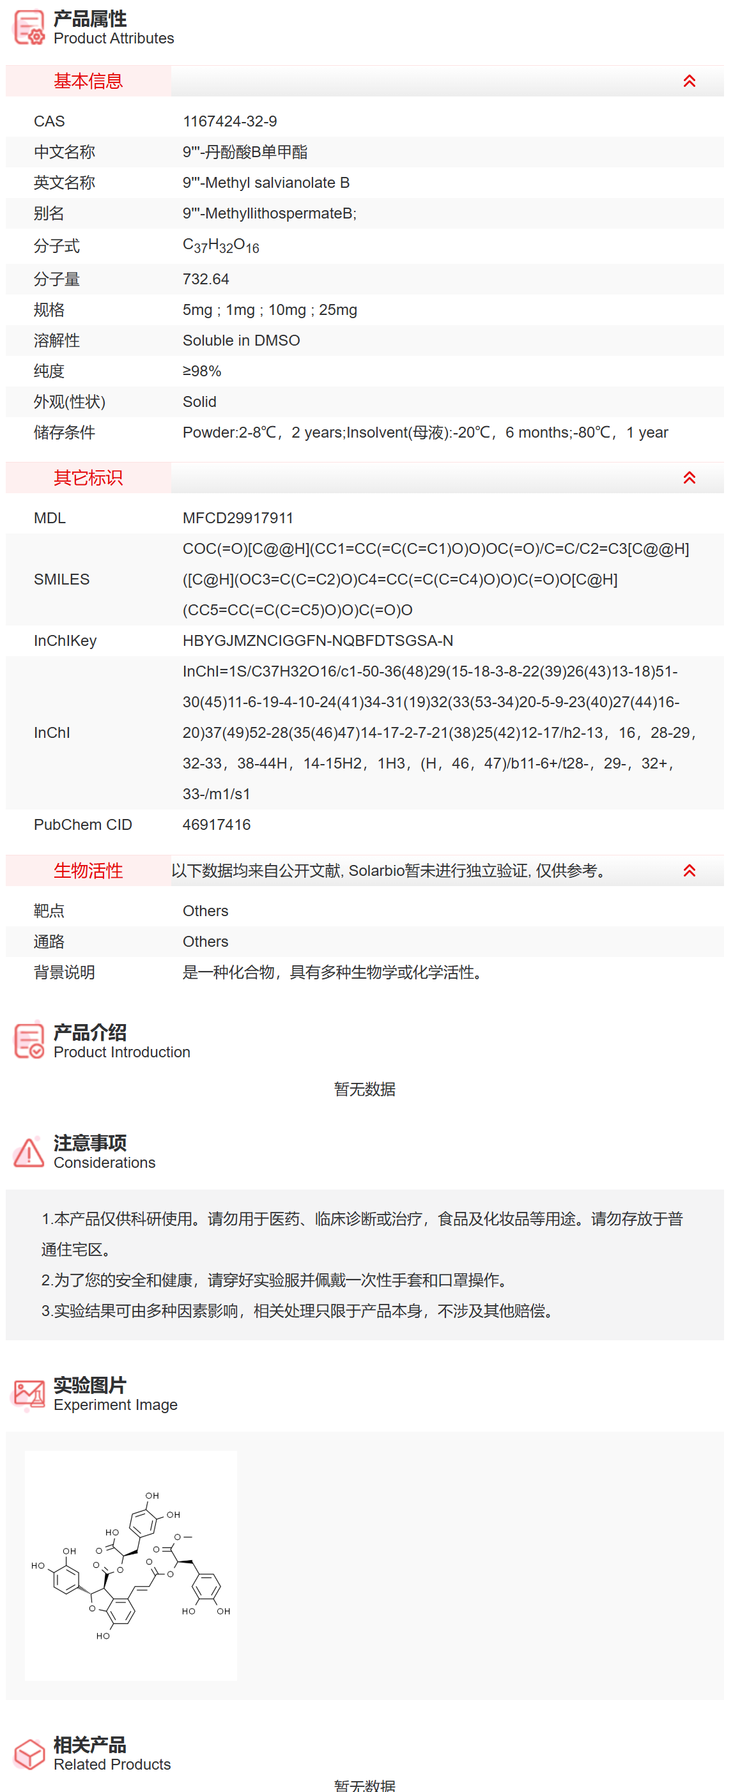The width and height of the screenshot is (740, 1792).
Task: Click the PubChem CID row label
Action: click(83, 824)
